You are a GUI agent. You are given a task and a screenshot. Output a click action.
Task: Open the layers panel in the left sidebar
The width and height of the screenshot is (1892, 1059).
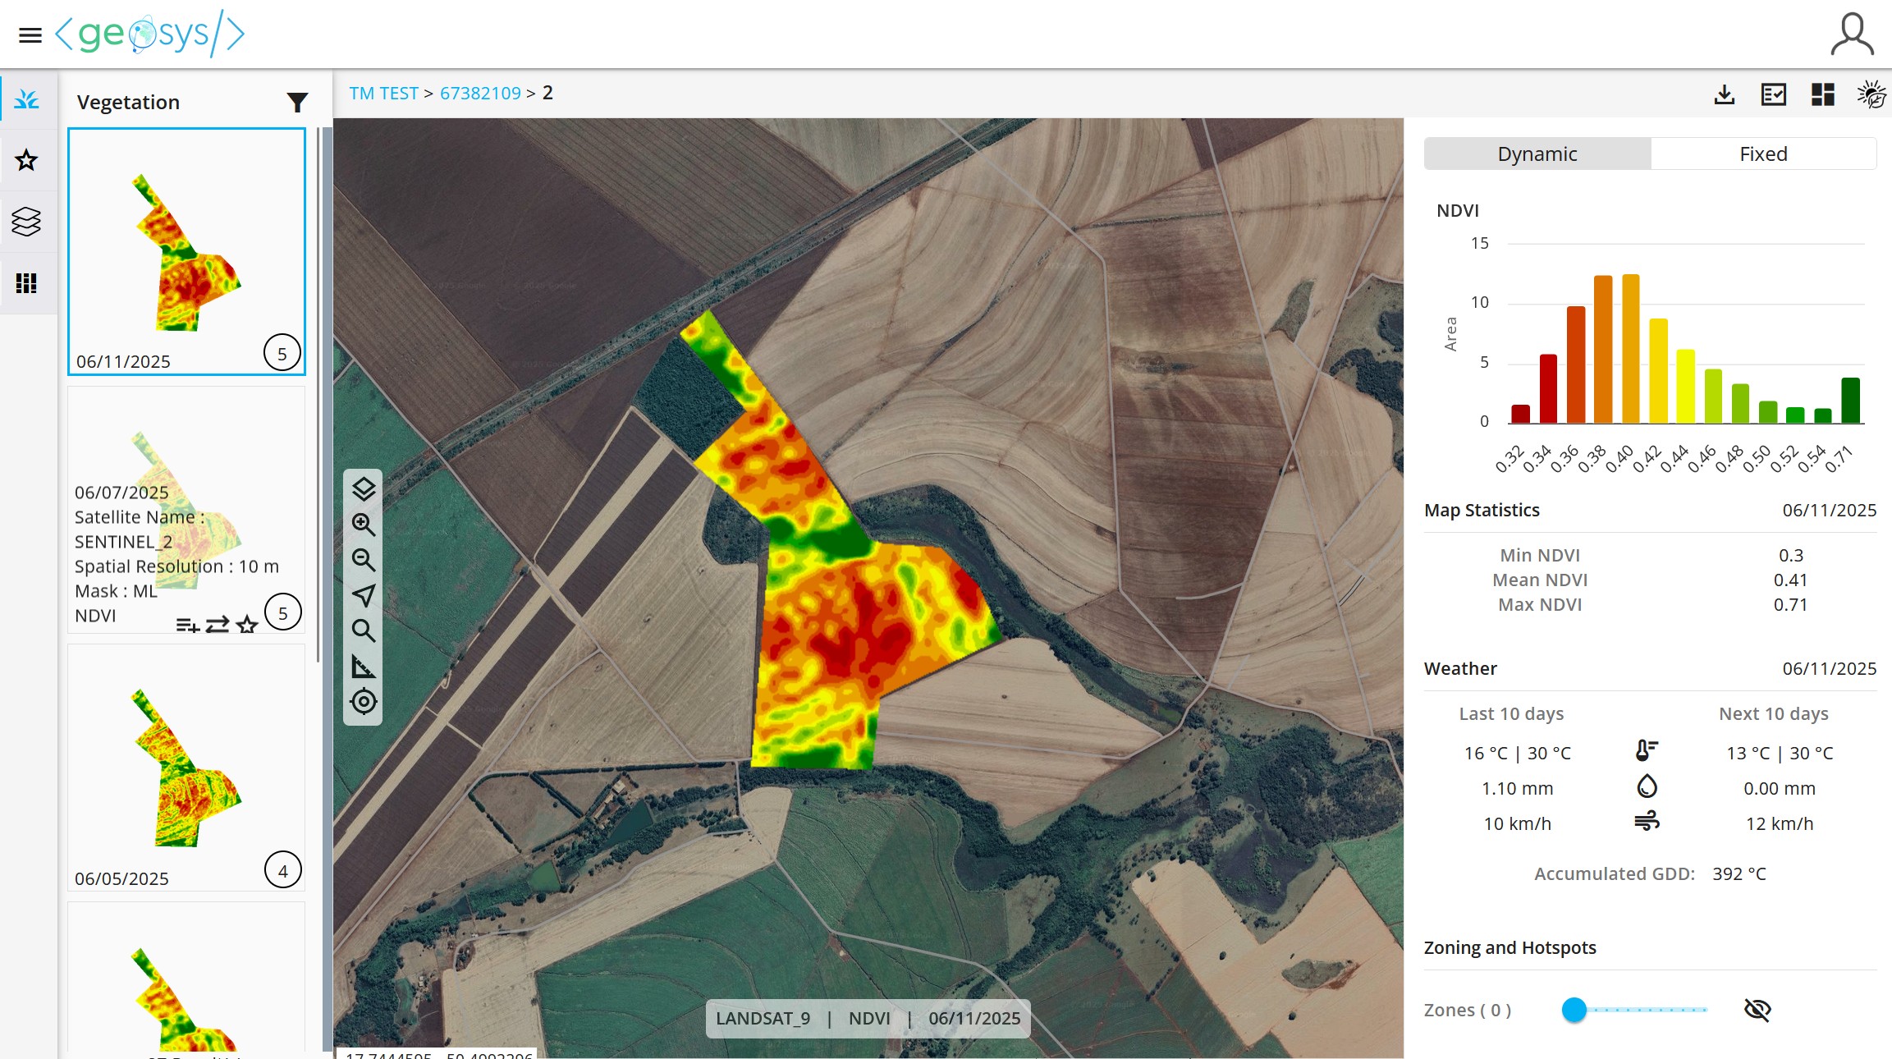pos(28,222)
